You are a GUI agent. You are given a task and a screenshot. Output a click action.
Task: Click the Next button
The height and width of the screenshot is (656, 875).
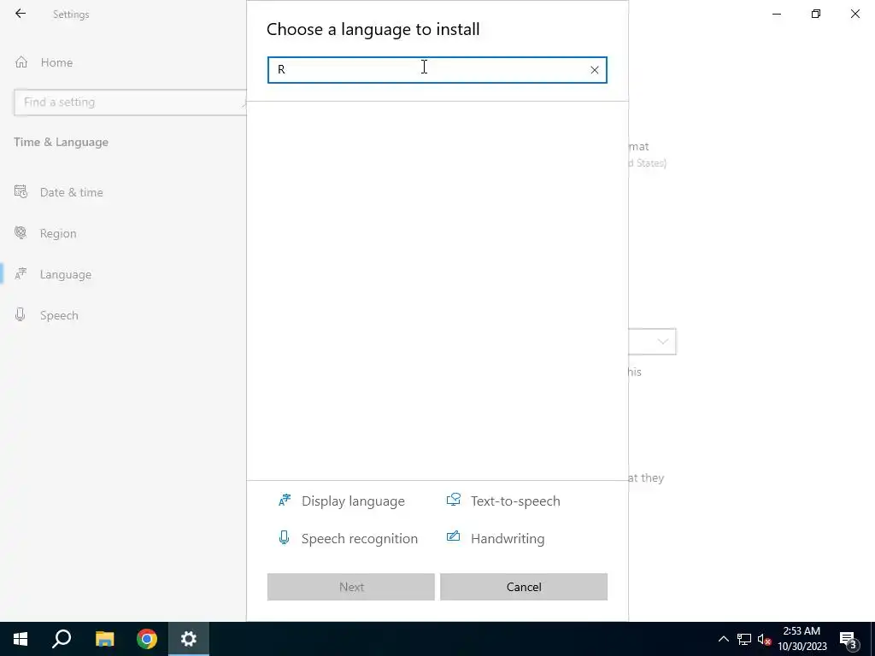[x=351, y=587]
